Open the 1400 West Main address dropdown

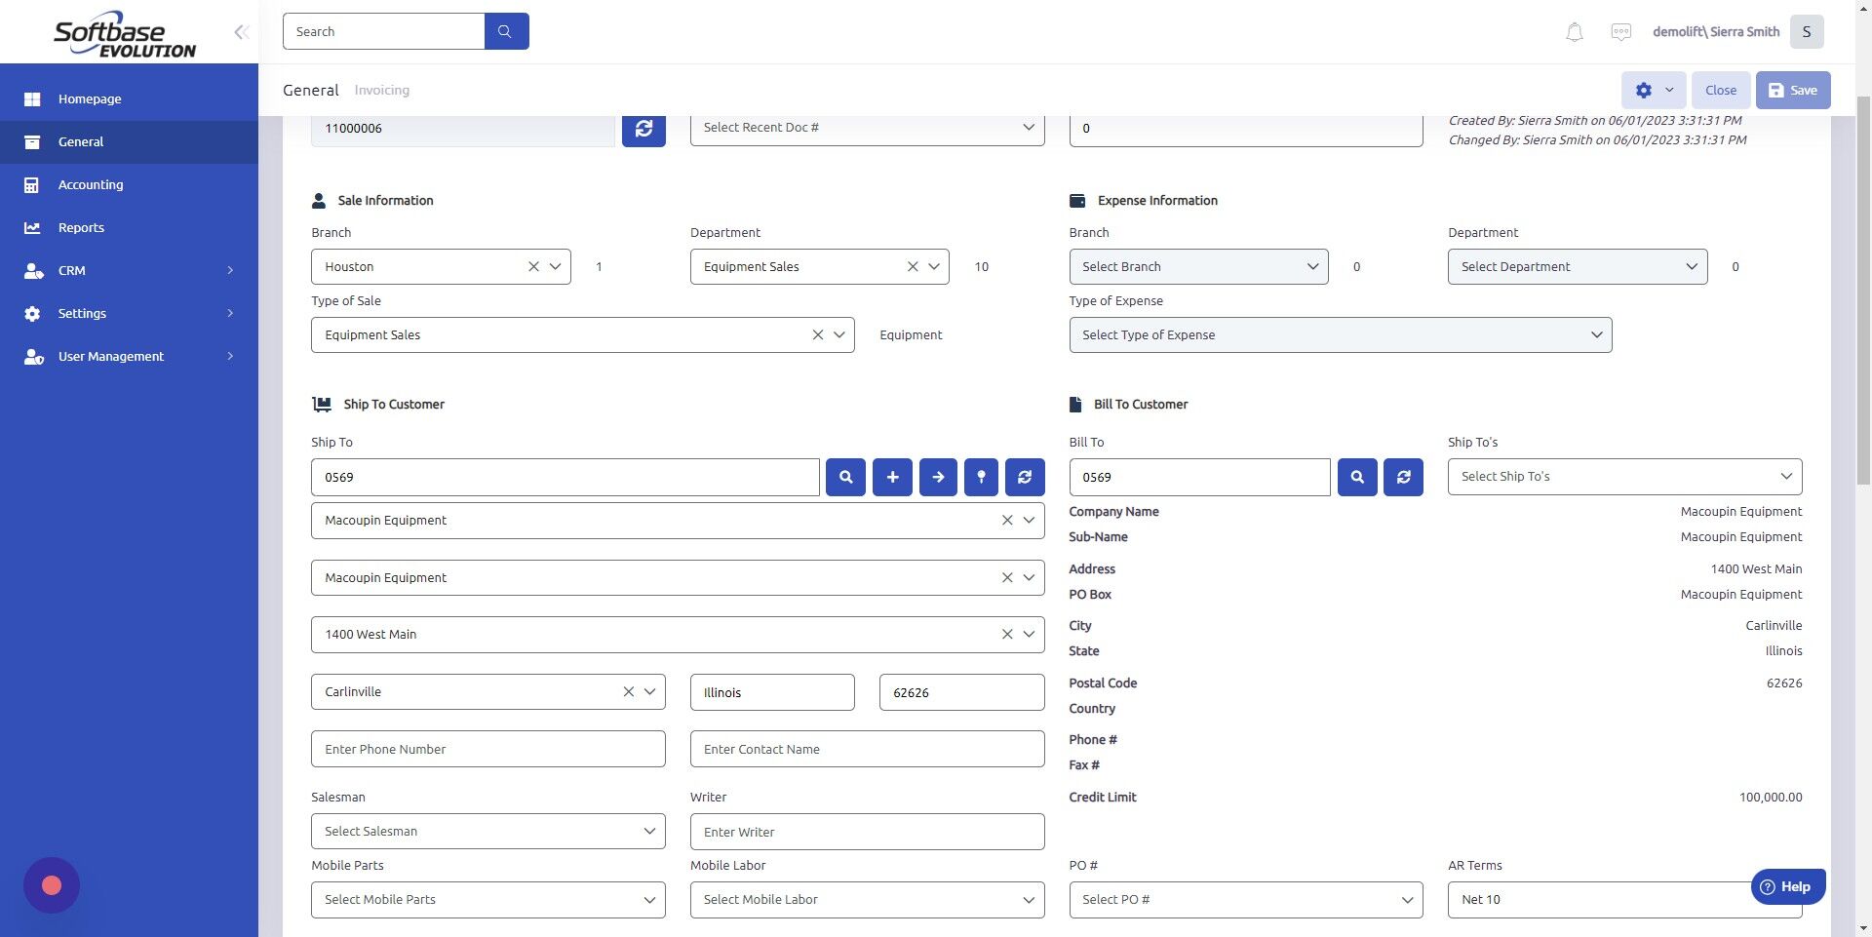(x=1029, y=634)
